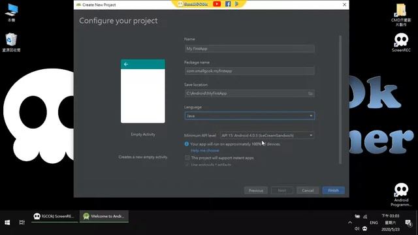
Task: Enable instant apps support checkbox
Action: 187,158
